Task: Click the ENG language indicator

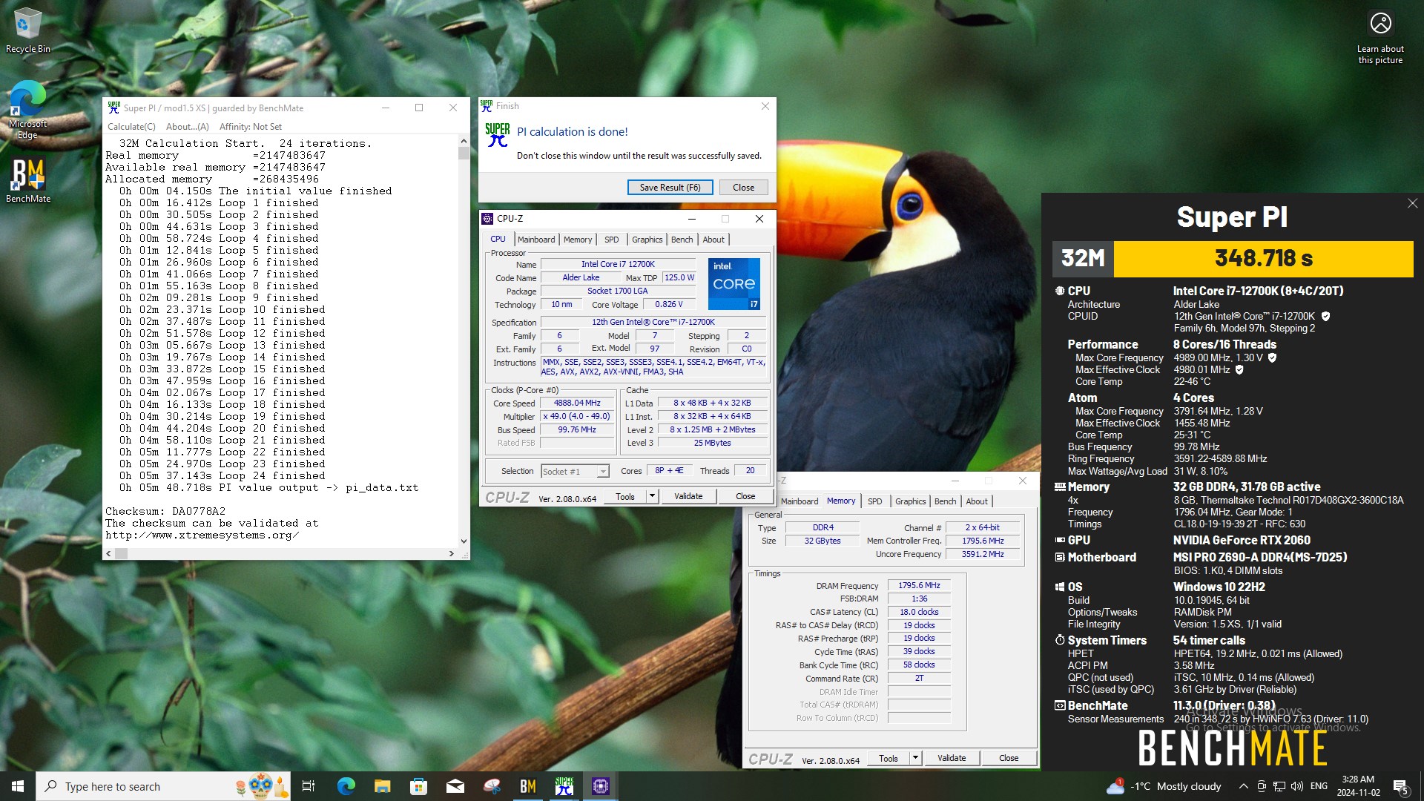Action: pos(1319,786)
